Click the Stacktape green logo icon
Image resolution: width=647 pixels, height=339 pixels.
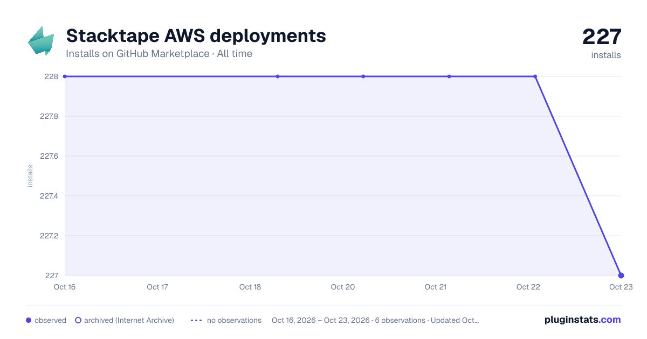click(x=41, y=41)
